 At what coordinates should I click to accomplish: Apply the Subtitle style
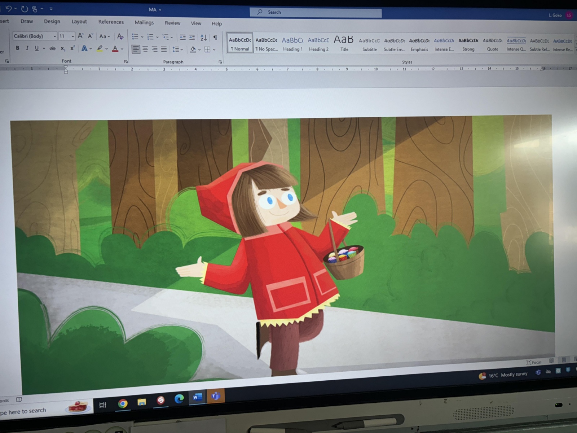[x=369, y=44]
